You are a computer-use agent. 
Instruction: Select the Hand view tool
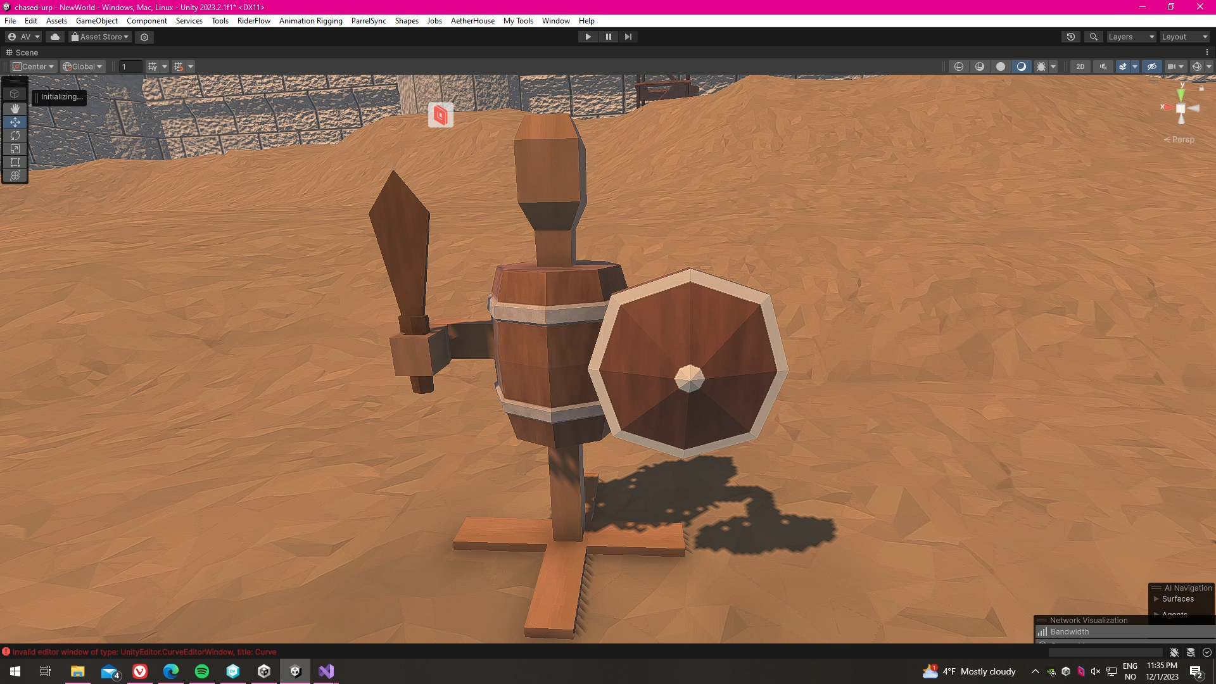[x=15, y=108]
